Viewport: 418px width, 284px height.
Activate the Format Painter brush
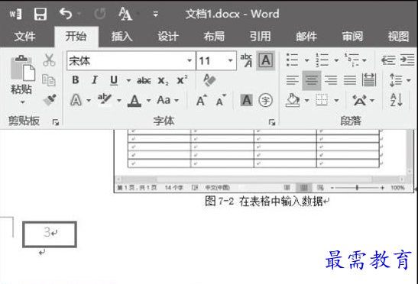(x=50, y=100)
